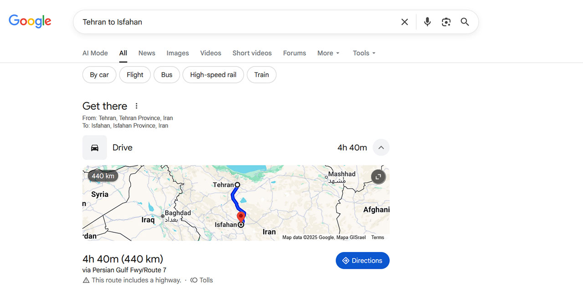
Task: Collapse the Drive route section
Action: (x=381, y=148)
